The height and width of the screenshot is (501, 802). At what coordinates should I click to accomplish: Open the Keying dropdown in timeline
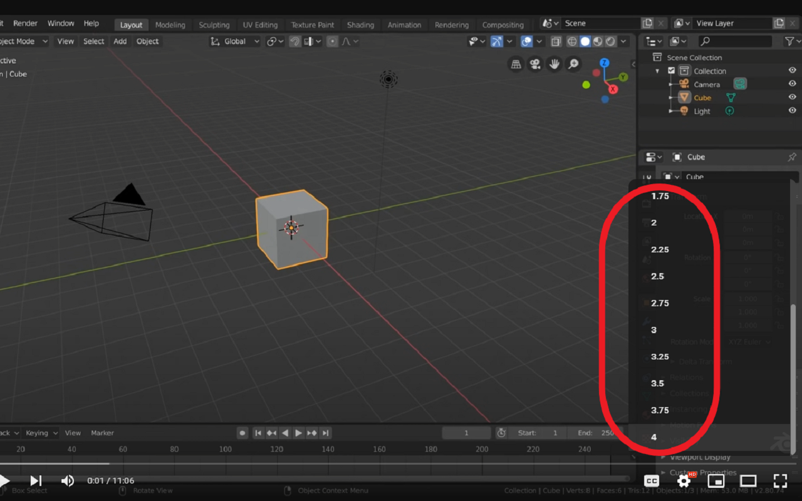coord(41,433)
